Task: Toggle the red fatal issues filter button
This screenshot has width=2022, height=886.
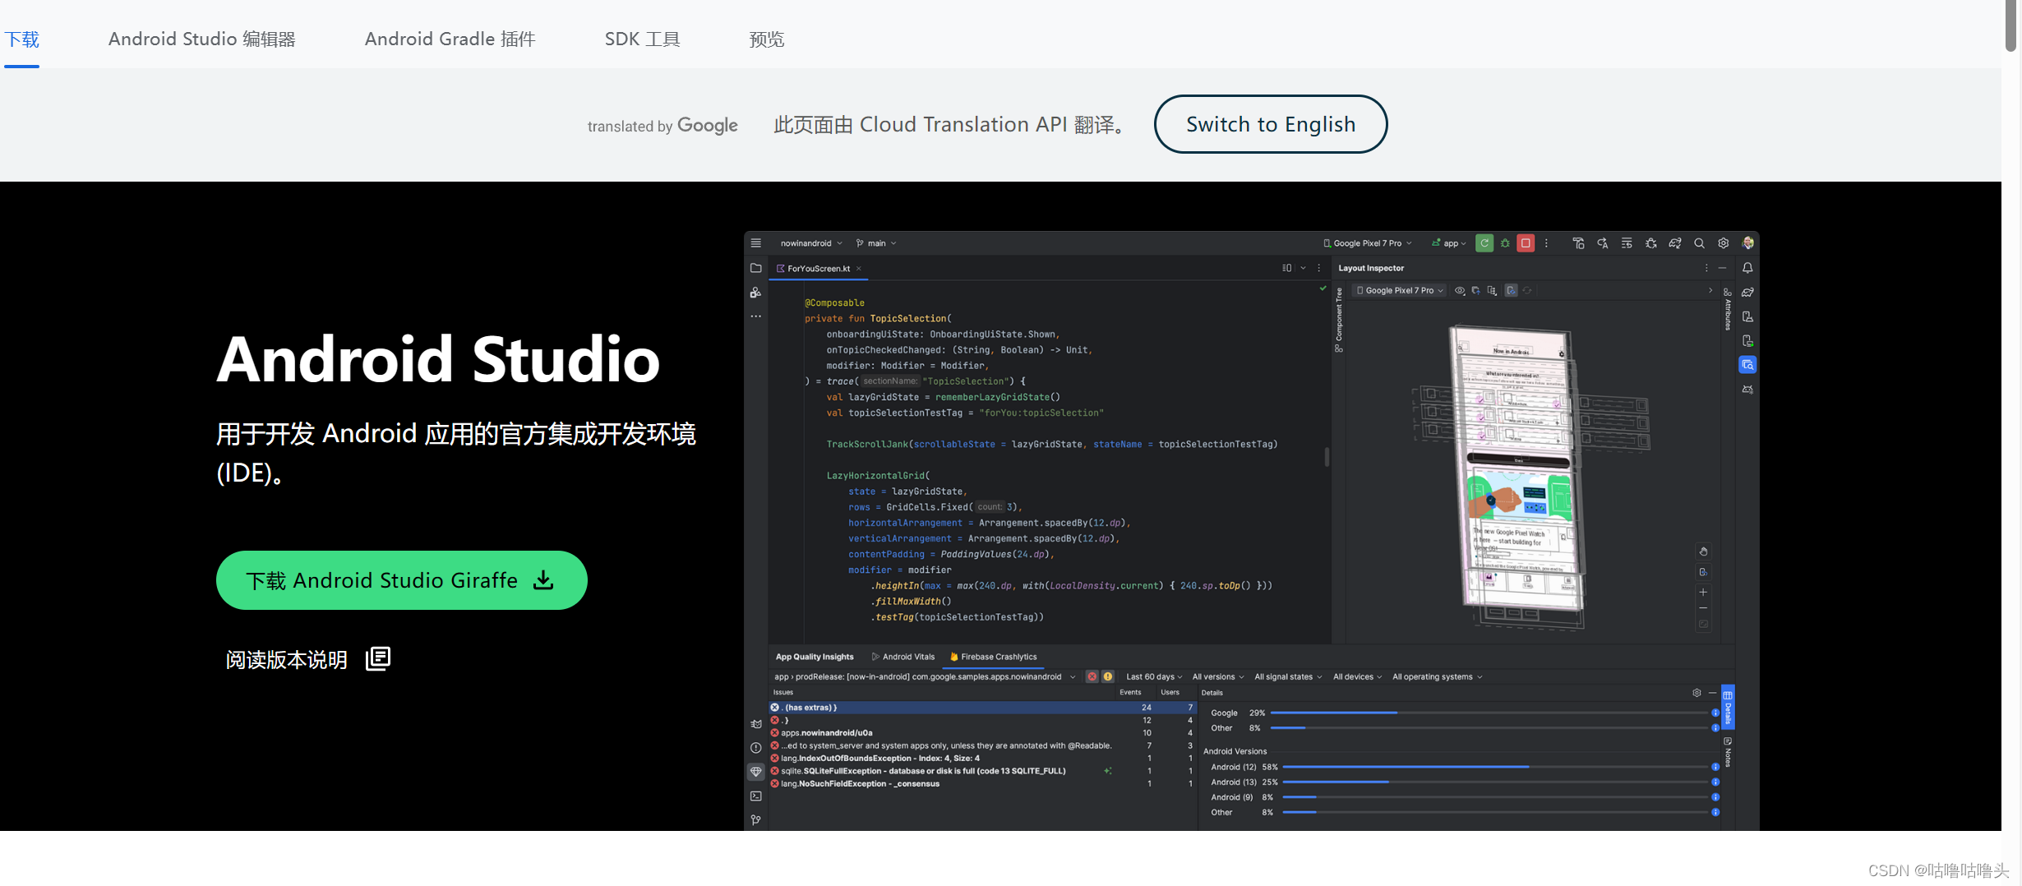Action: pos(1092,676)
